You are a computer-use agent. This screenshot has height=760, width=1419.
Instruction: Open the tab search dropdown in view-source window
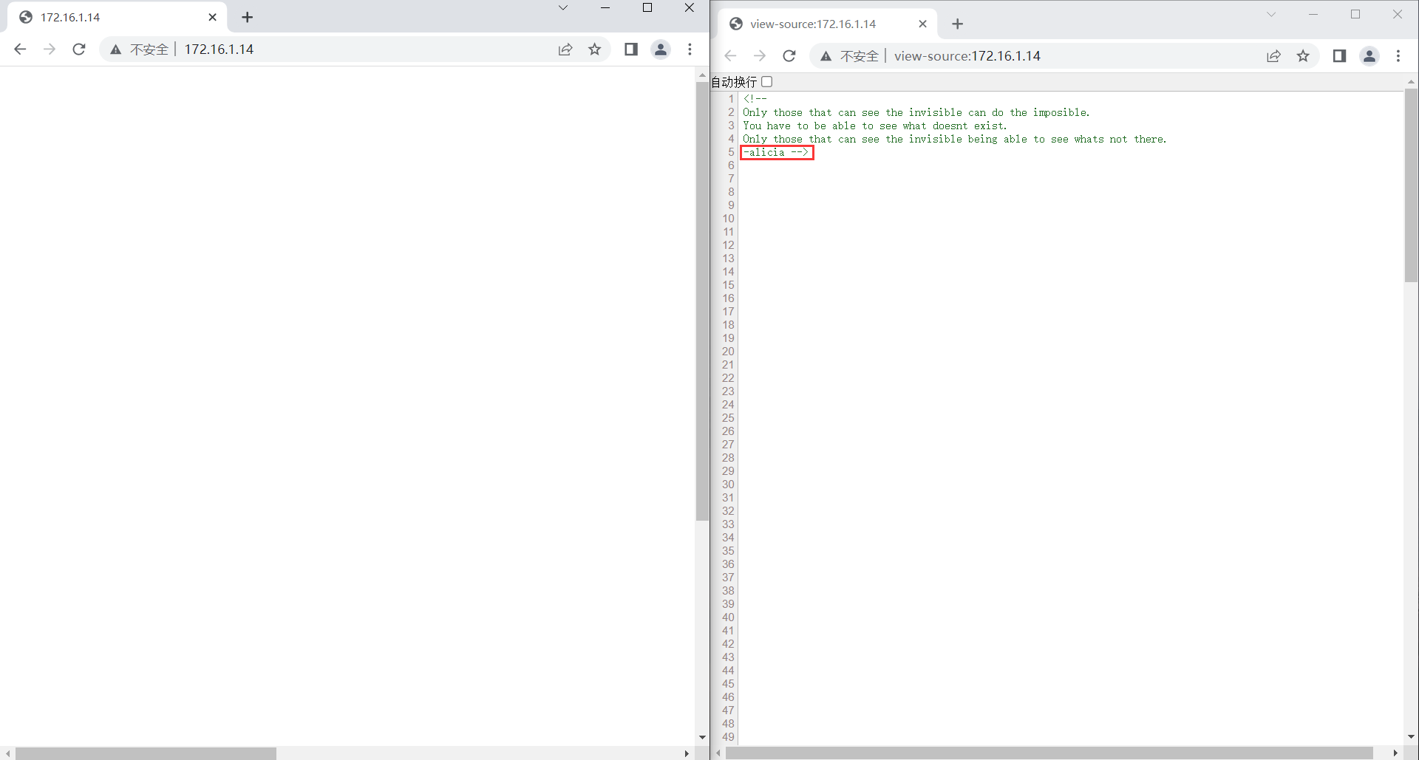point(1271,14)
